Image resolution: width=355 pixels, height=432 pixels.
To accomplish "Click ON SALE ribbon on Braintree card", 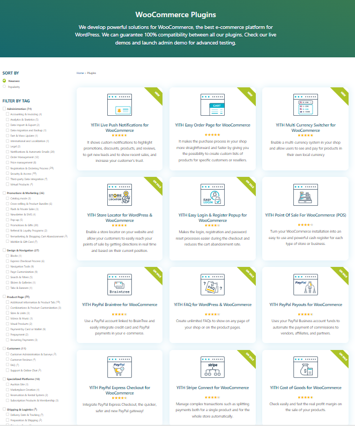I will (157, 273).
